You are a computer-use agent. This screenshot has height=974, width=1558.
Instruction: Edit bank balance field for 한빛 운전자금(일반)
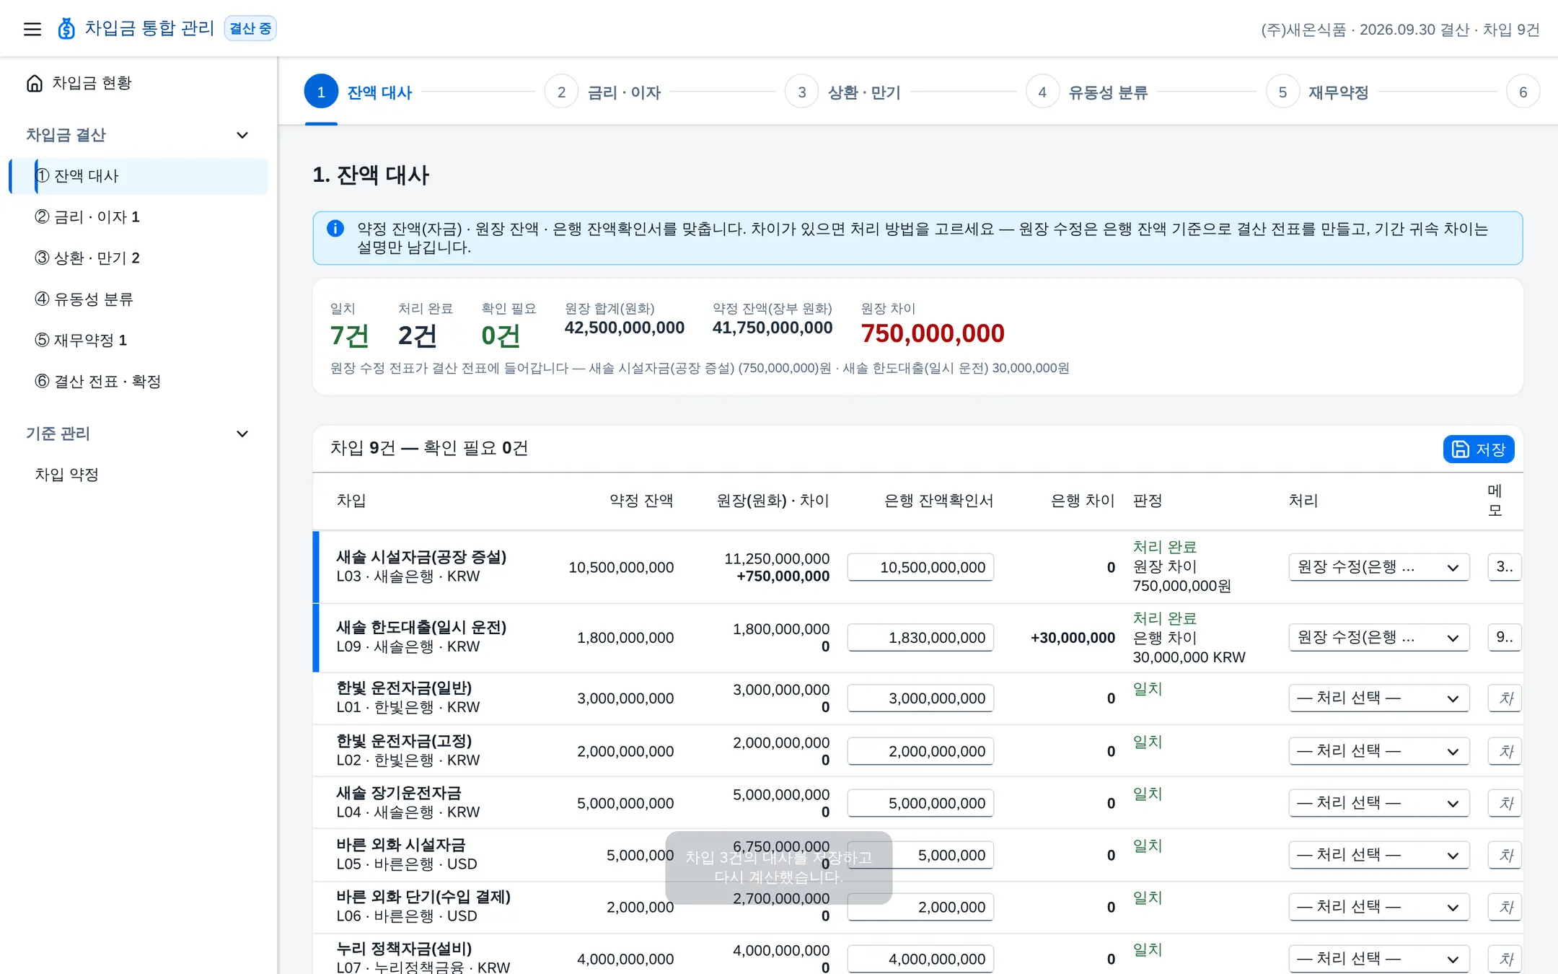(x=920, y=698)
